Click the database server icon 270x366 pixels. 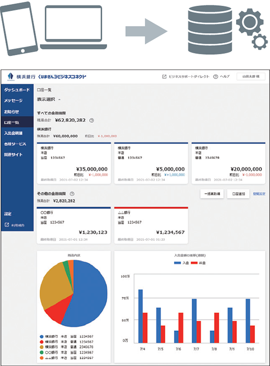click(210, 30)
